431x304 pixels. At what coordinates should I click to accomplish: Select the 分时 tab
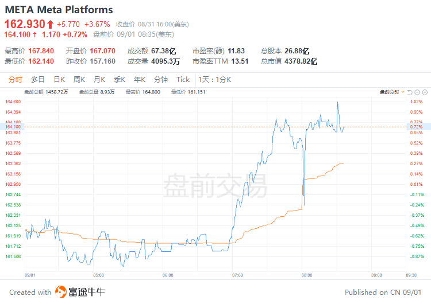pyautogui.click(x=15, y=80)
